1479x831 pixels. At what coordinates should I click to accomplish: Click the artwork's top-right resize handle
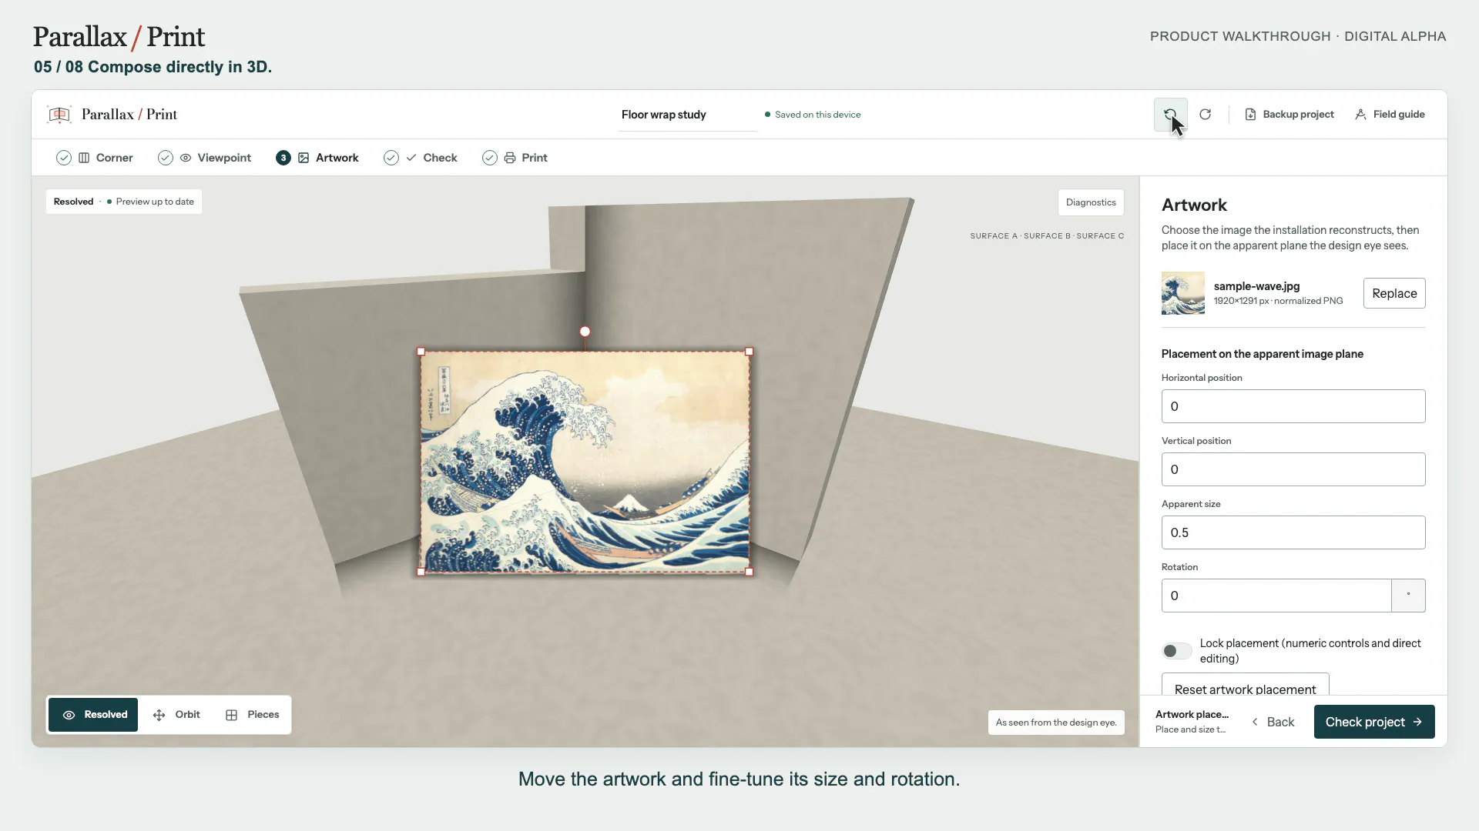[750, 352]
